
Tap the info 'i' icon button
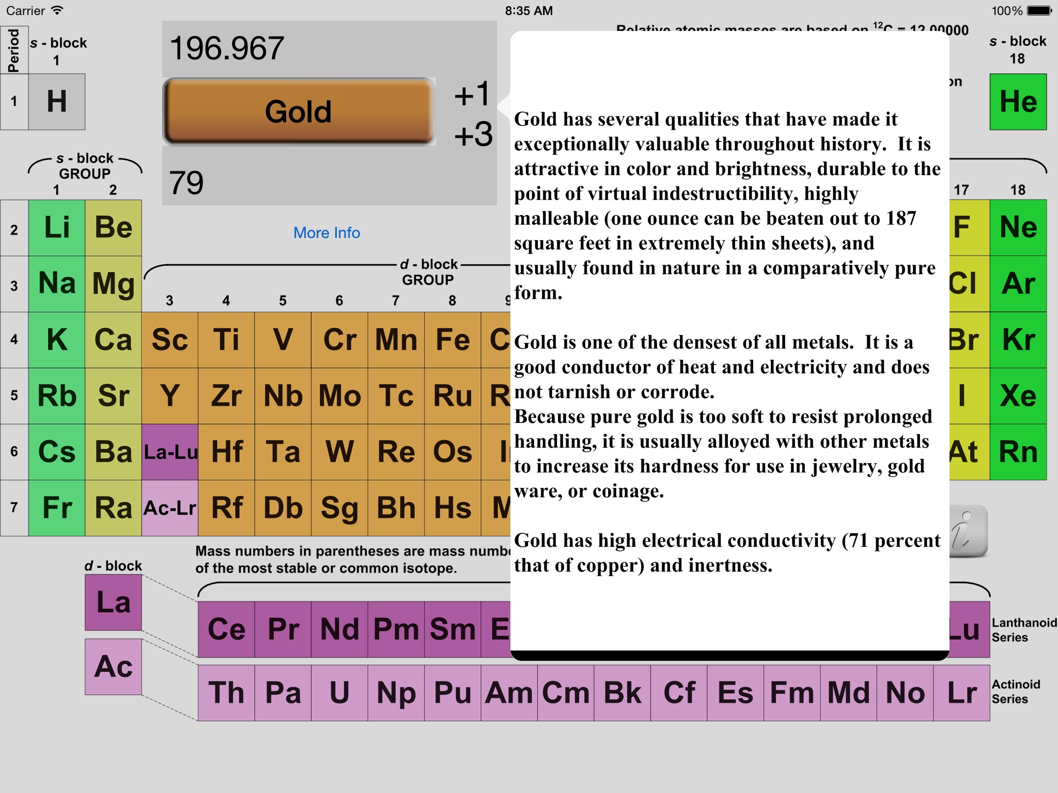click(968, 531)
